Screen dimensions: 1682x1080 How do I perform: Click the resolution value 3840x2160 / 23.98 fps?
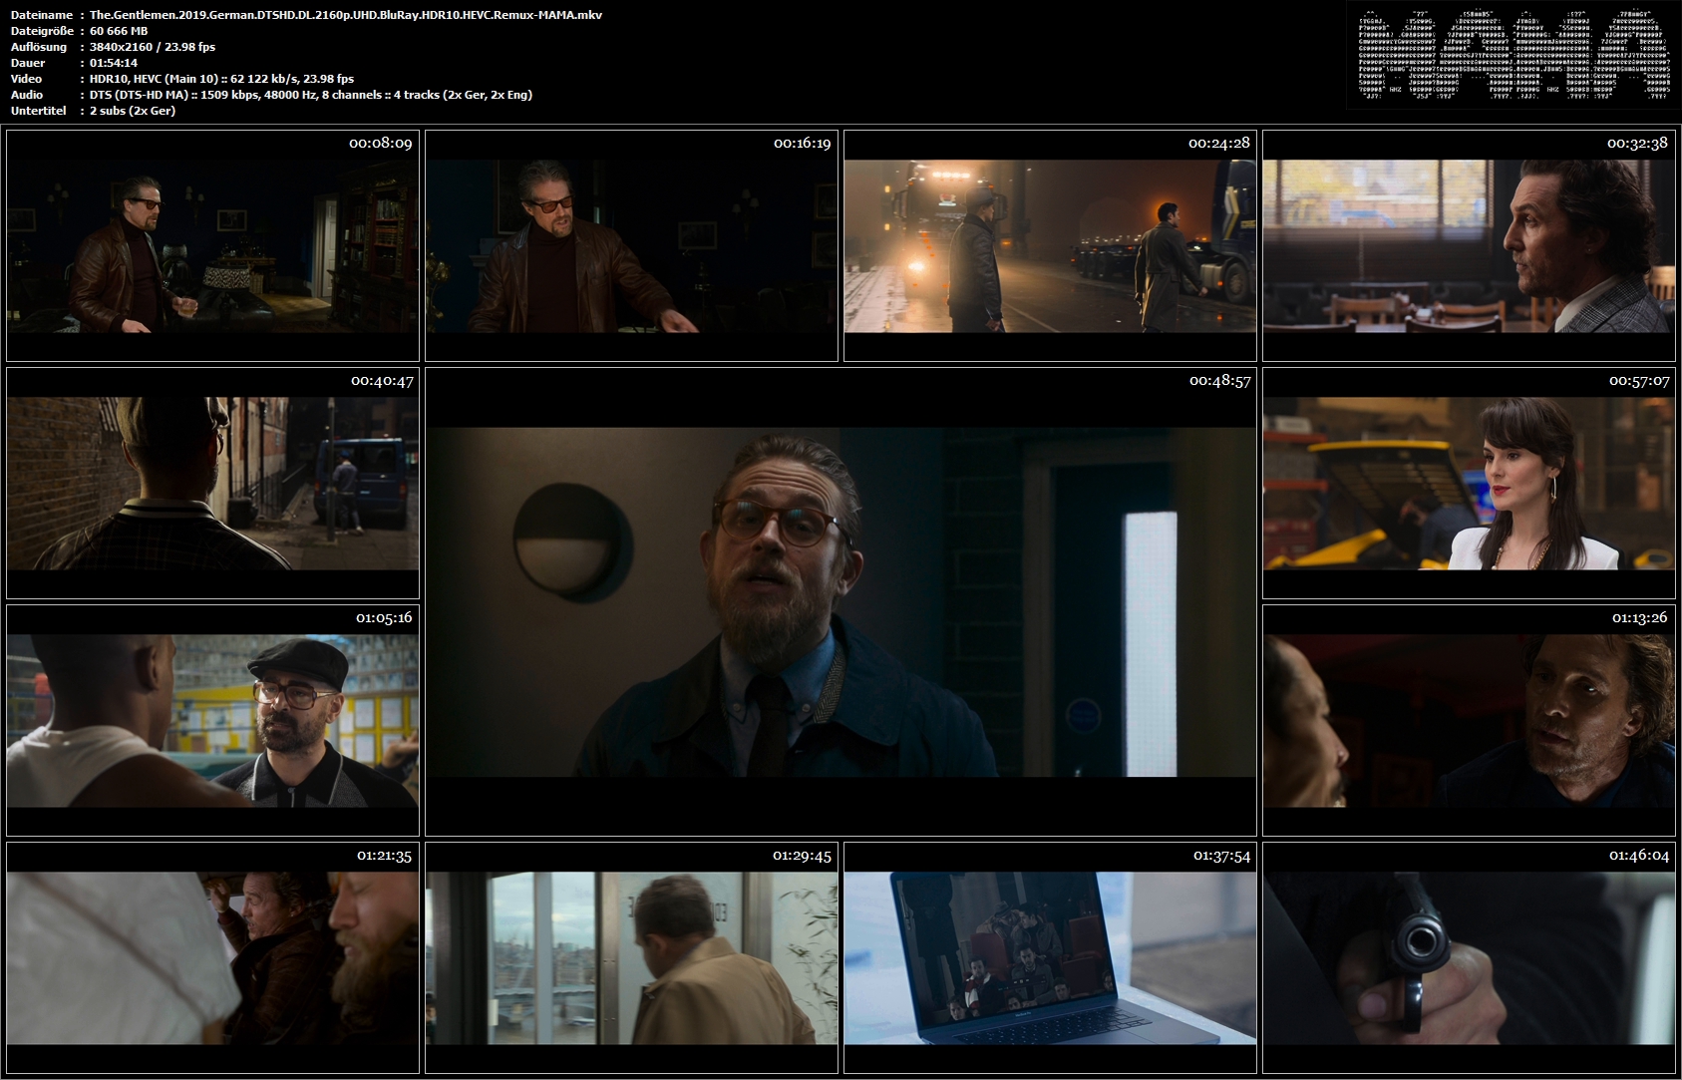click(x=153, y=47)
